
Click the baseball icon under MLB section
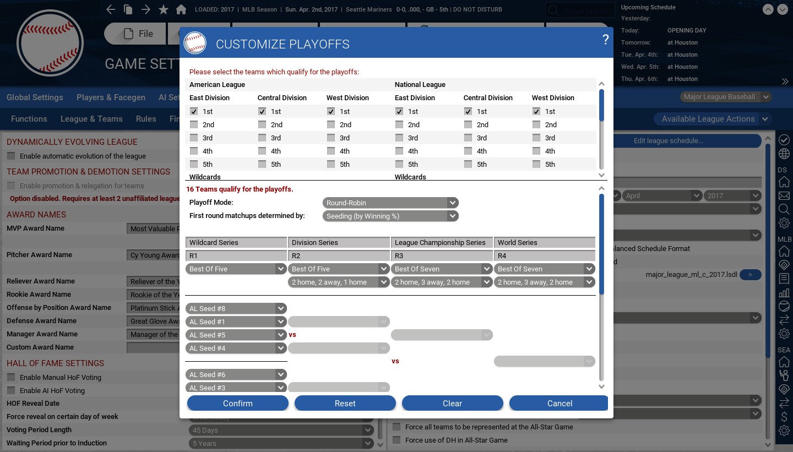coord(784,306)
